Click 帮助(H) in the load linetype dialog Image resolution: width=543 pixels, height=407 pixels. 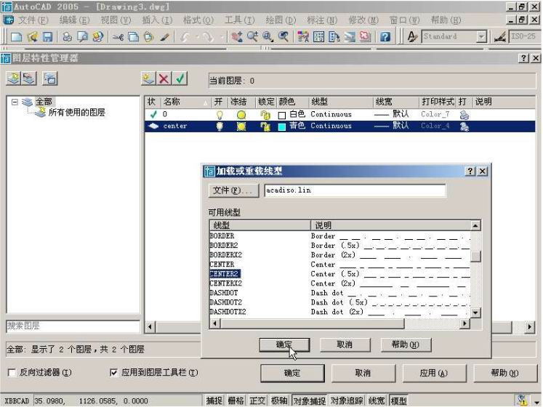point(406,345)
